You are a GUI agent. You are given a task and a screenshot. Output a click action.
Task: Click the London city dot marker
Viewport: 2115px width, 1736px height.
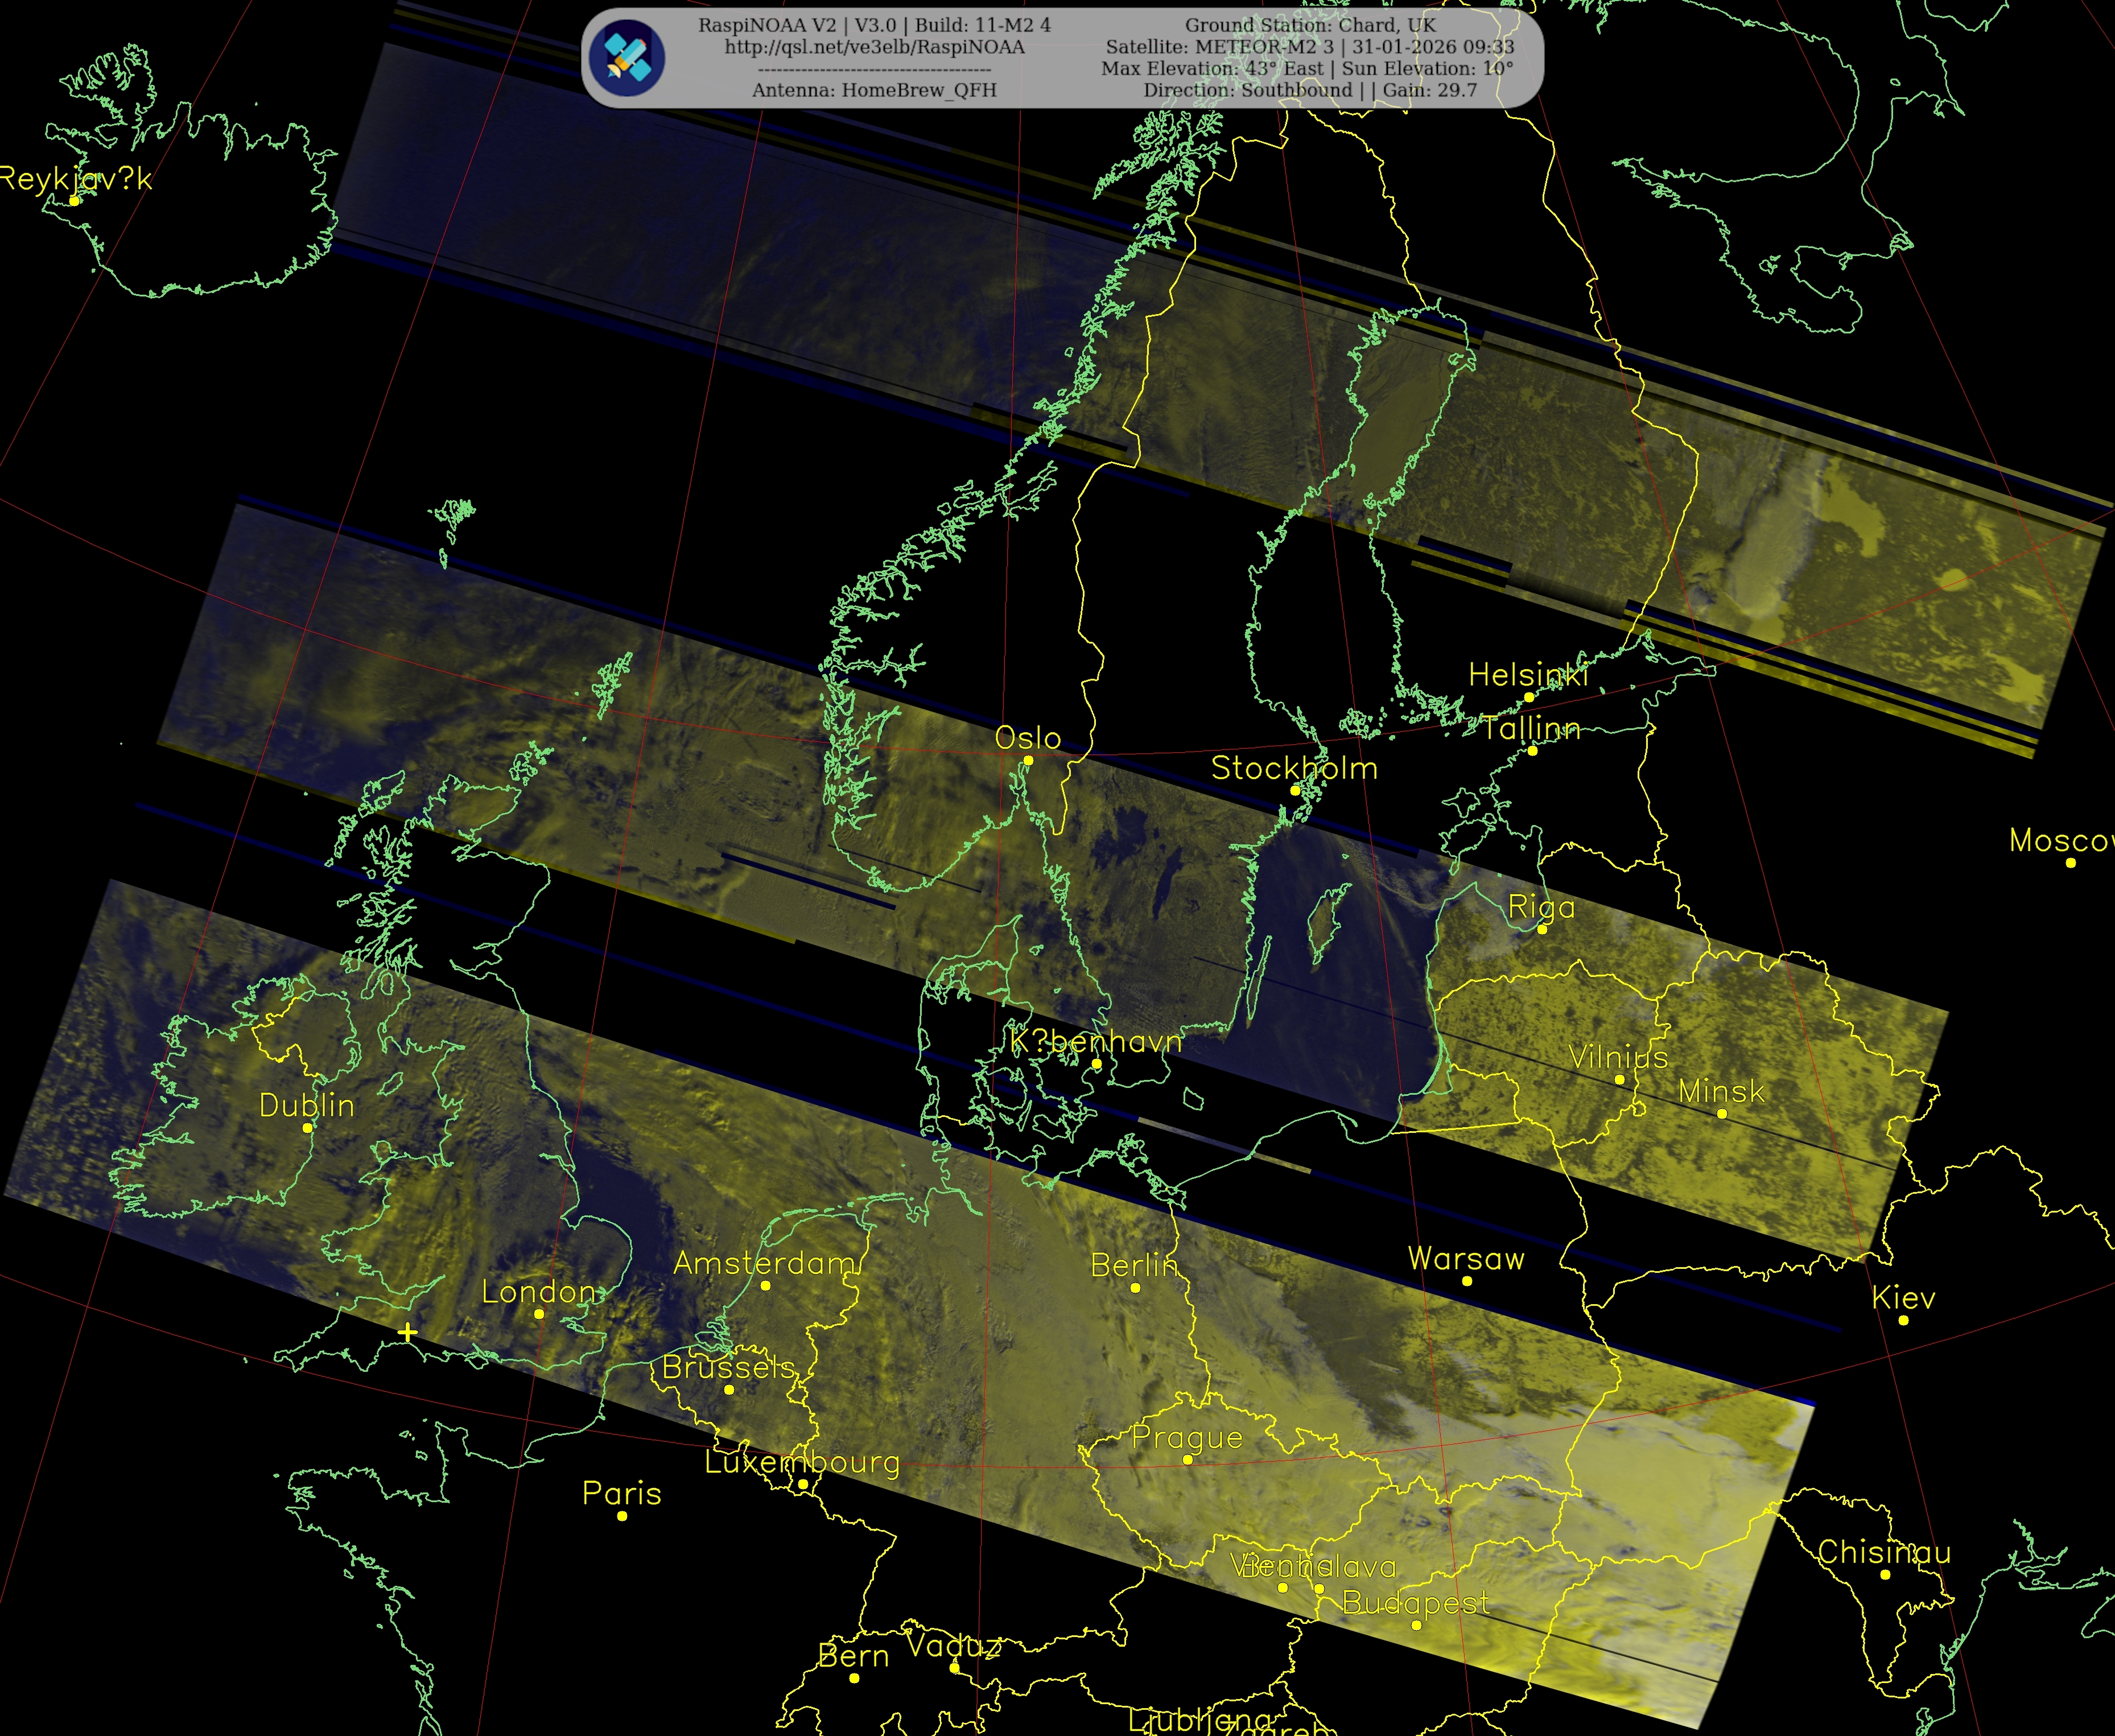click(x=539, y=1314)
